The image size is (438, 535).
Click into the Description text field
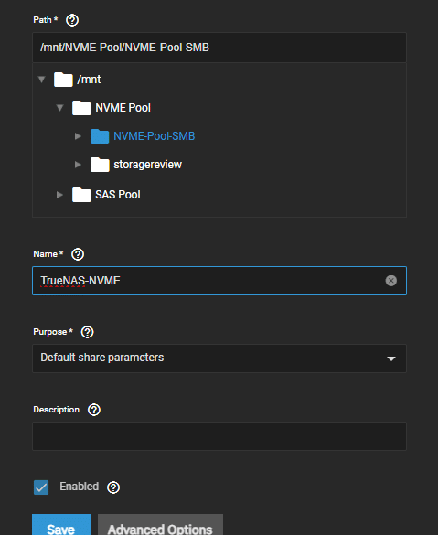(219, 436)
